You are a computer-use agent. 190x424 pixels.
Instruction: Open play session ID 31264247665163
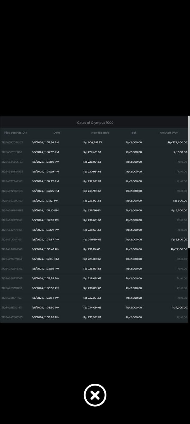pyautogui.click(x=12, y=317)
